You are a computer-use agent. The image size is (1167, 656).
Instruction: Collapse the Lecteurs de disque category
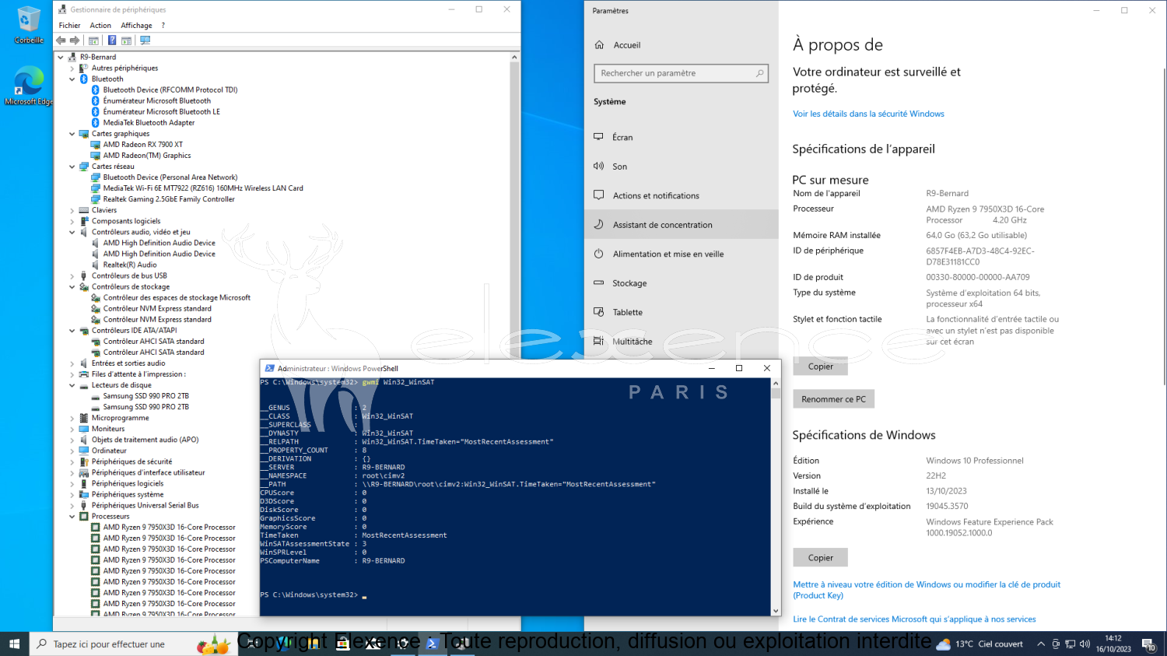click(x=72, y=385)
